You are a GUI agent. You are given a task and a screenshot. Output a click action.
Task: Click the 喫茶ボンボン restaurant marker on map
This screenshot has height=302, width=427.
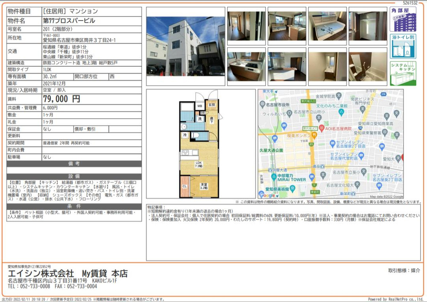point(314,135)
